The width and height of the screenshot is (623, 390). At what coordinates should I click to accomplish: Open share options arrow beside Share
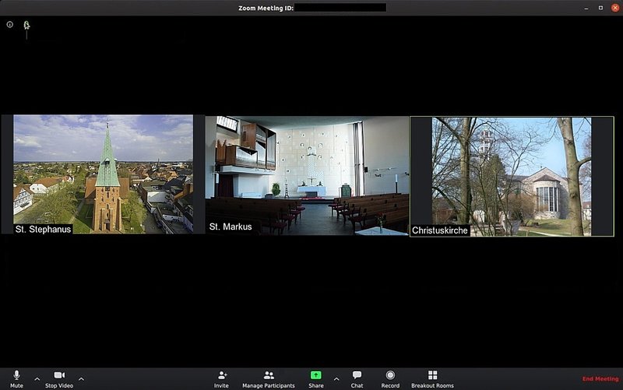pos(336,379)
